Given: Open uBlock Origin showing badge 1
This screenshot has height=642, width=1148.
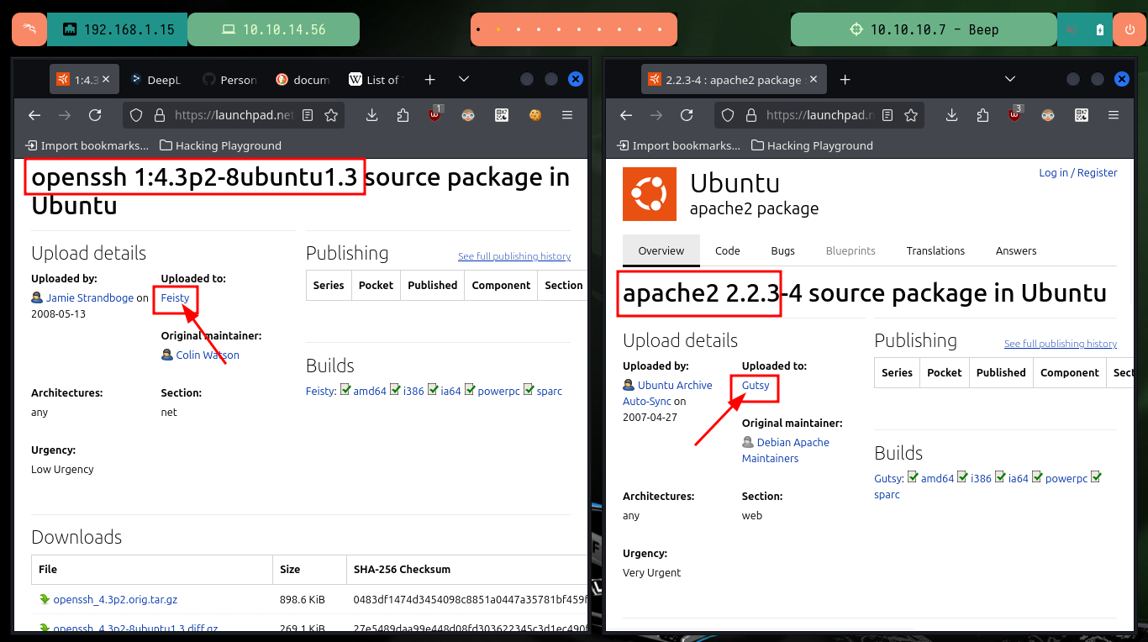Looking at the screenshot, I should click(x=435, y=114).
